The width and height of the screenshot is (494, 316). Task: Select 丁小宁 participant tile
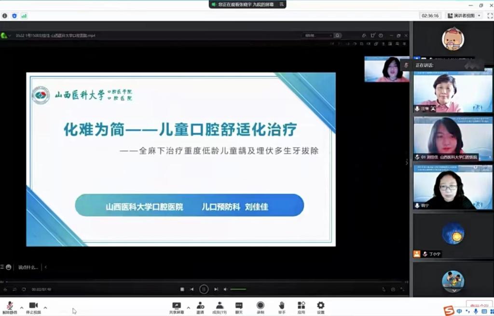(x=453, y=235)
